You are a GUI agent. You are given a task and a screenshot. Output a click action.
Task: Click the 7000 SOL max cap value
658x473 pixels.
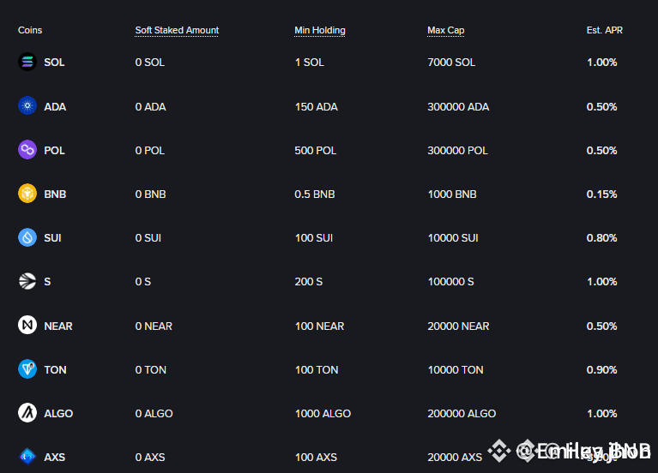[451, 63]
